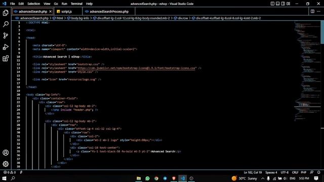This screenshot has width=324, height=182.
Task: Toggle the primary side bar layout icon
Action: click(x=272, y=4)
